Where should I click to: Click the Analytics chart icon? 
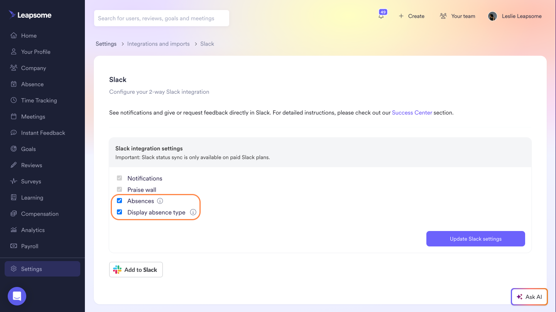pos(14,230)
